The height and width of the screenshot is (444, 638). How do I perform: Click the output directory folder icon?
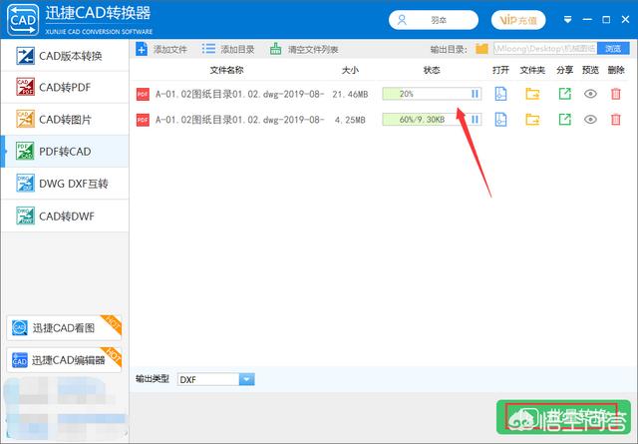pyautogui.click(x=481, y=49)
